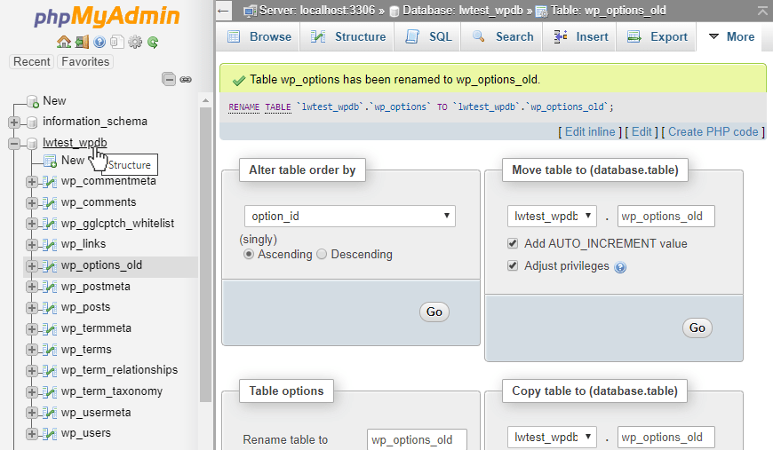Expand information_schema database node
Image resolution: width=773 pixels, height=450 pixels.
tap(14, 122)
